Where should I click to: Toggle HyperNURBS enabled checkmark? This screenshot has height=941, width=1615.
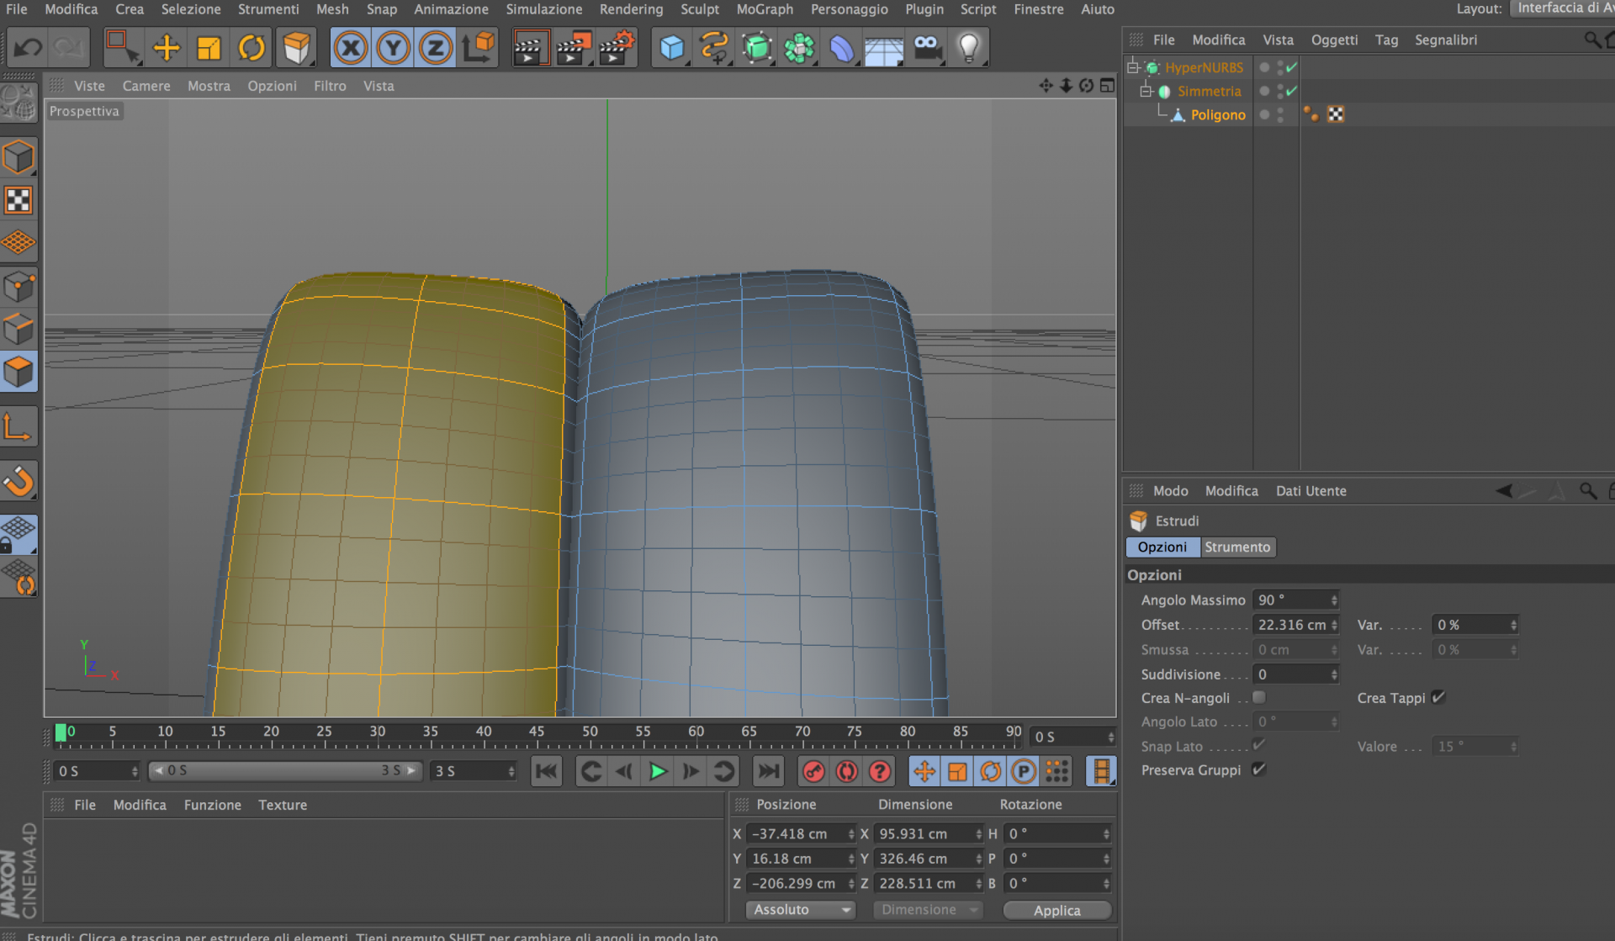(x=1292, y=67)
